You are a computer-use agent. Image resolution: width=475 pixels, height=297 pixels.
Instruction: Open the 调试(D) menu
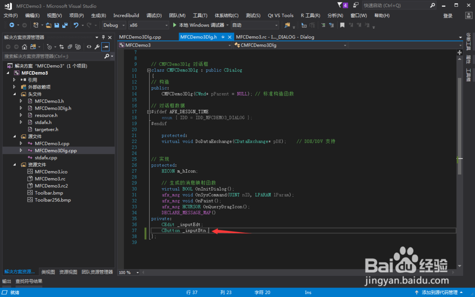[x=154, y=16]
